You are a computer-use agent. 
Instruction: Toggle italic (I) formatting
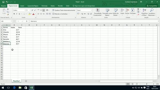[x=17, y=14]
